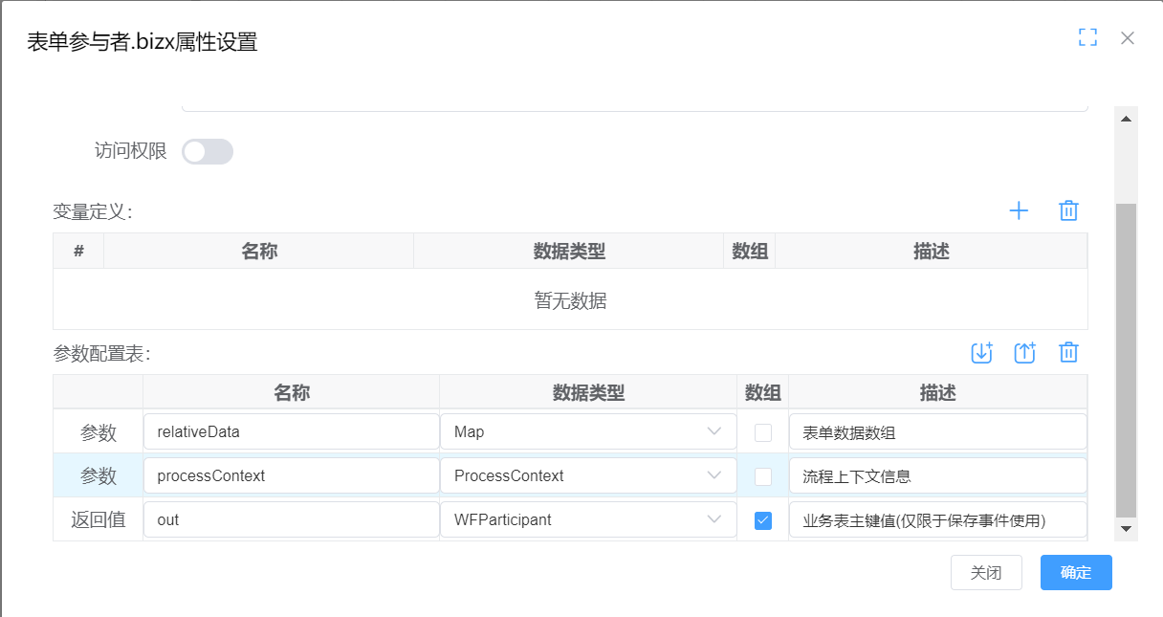This screenshot has height=617, width=1163.
Task: Toggle fullscreen mode for the dialog
Action: [1087, 37]
